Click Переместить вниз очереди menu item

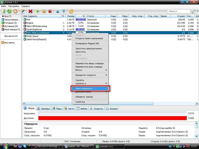(x=90, y=67)
